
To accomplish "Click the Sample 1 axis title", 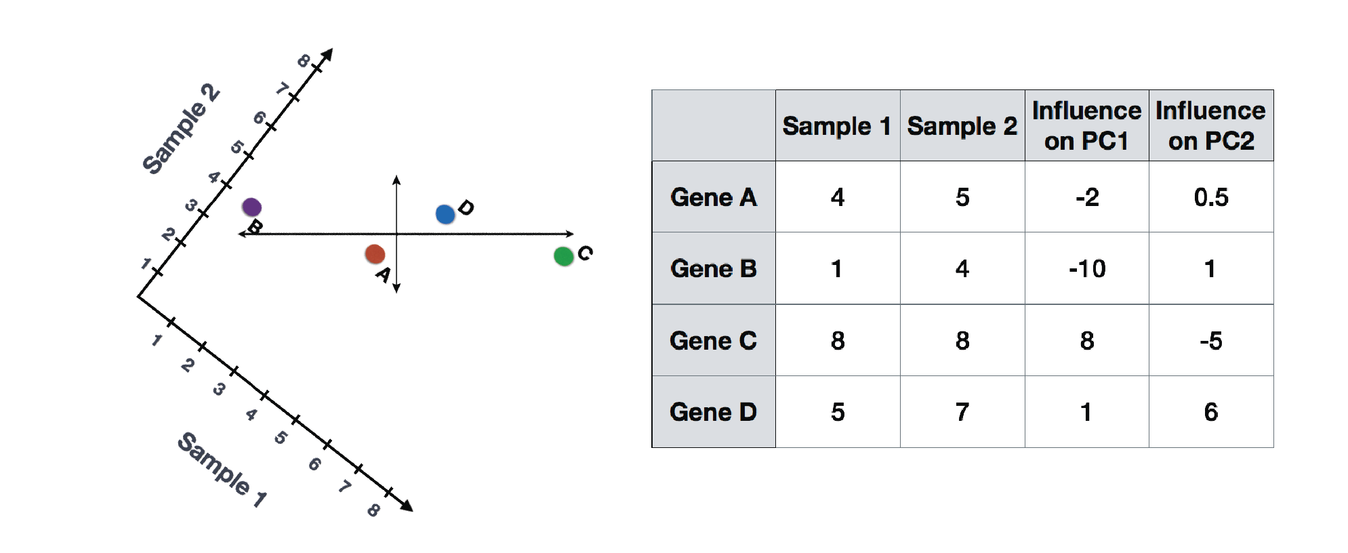I will point(222,470).
